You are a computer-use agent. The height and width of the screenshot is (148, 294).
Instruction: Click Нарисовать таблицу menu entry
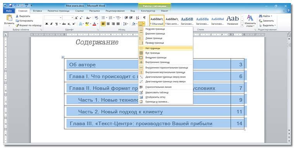[x=166, y=92]
